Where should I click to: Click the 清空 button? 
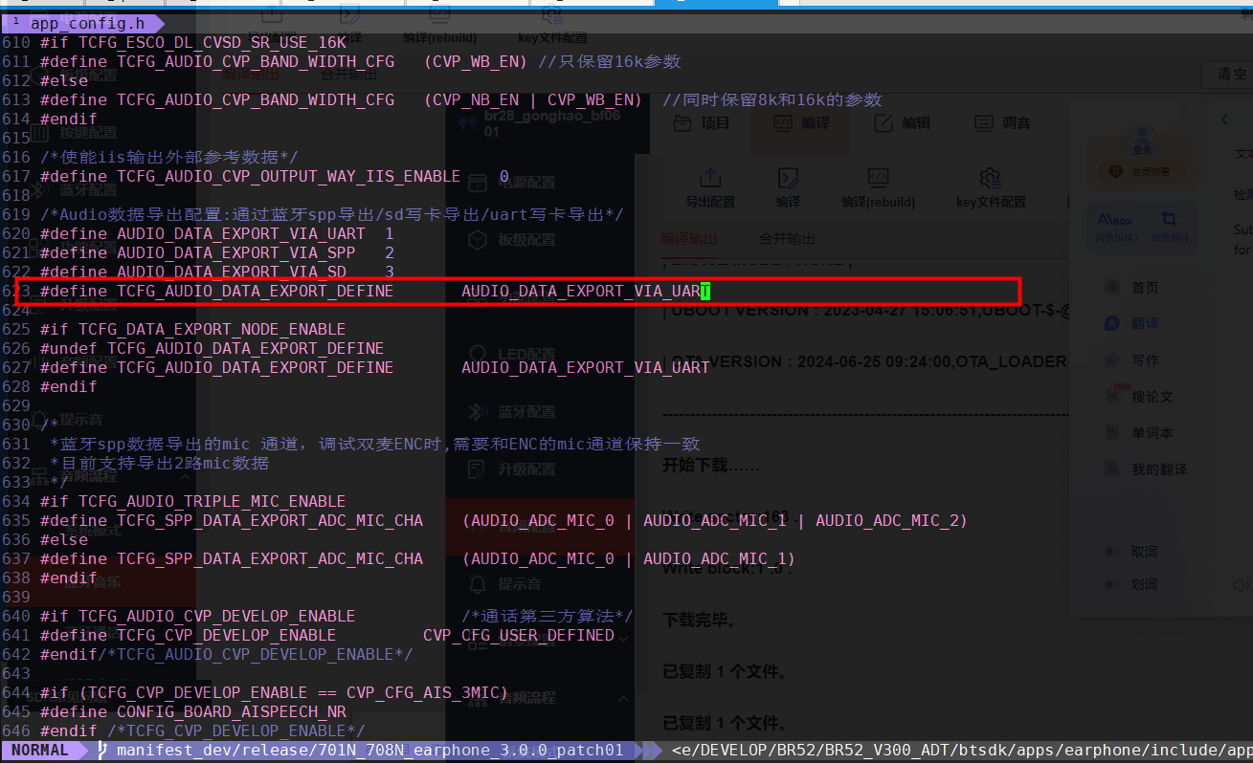pyautogui.click(x=1232, y=75)
